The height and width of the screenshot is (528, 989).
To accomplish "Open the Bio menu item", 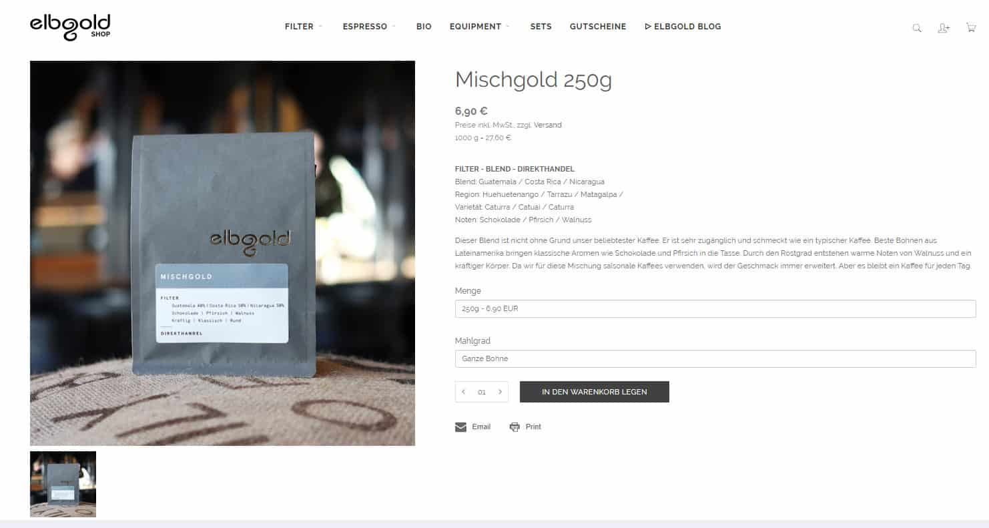I will pyautogui.click(x=424, y=27).
